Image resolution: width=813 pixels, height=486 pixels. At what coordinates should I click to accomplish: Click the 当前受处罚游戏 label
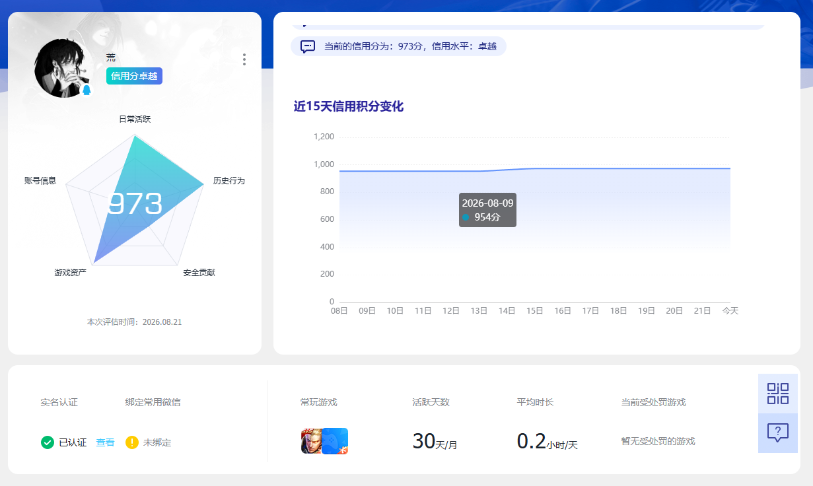(x=653, y=402)
